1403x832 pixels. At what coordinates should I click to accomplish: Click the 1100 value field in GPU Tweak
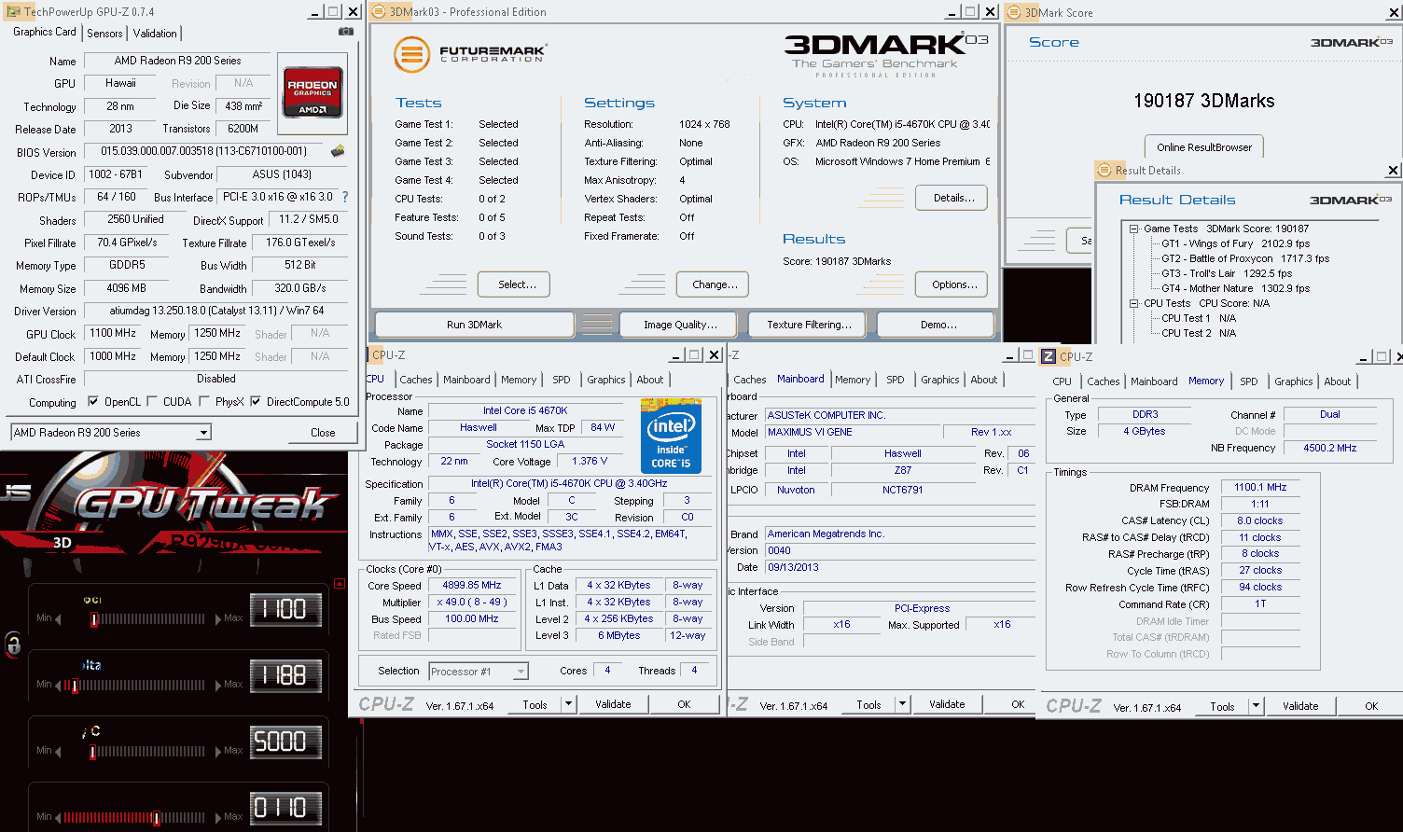click(x=285, y=610)
